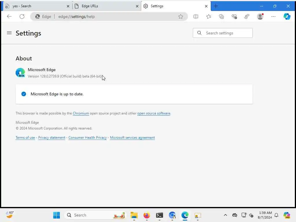This screenshot has width=296, height=222.
Task: Click the cloud sync-off icon in the tray
Action: point(235,215)
